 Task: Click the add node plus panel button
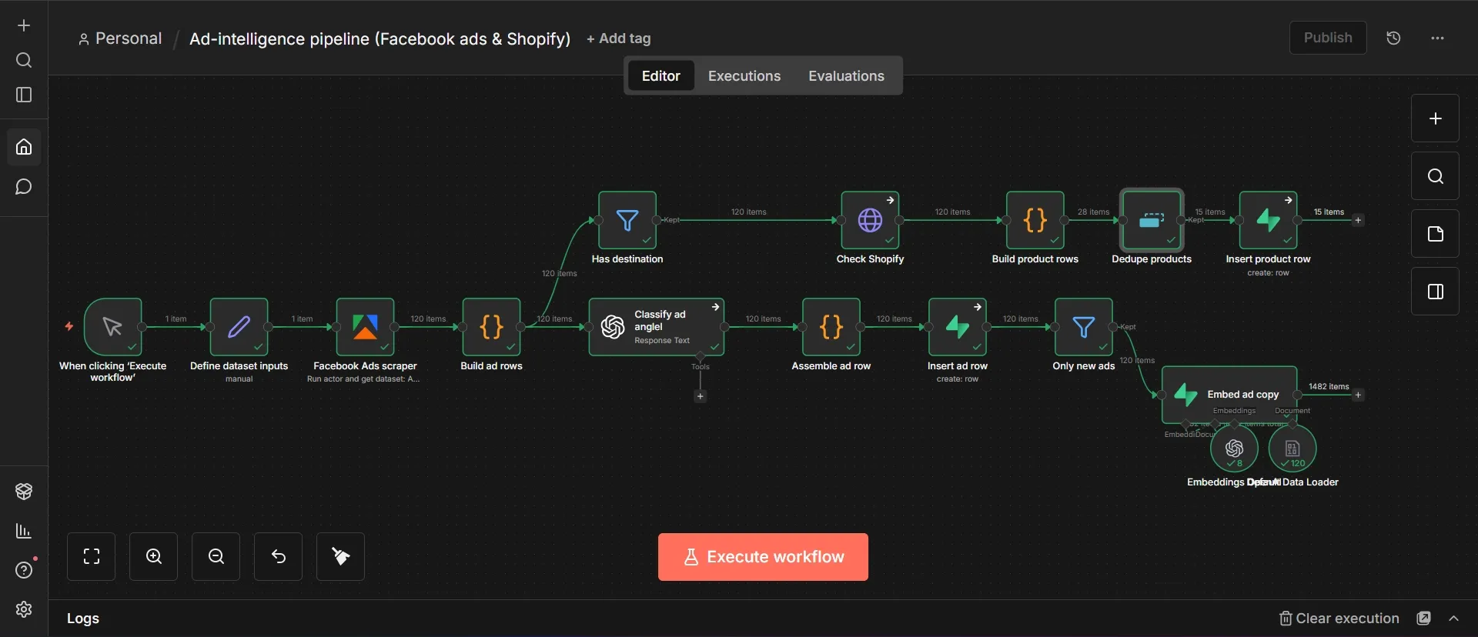(x=1435, y=118)
